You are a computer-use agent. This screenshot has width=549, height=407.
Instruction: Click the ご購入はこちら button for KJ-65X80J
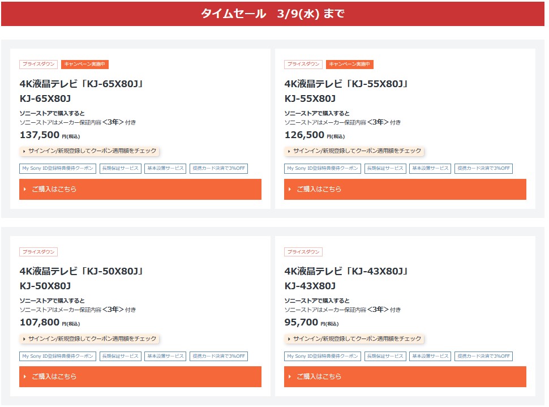140,189
